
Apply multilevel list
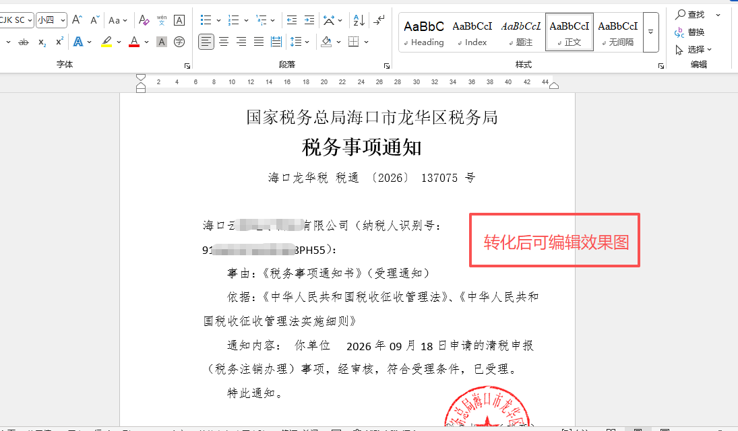(262, 20)
